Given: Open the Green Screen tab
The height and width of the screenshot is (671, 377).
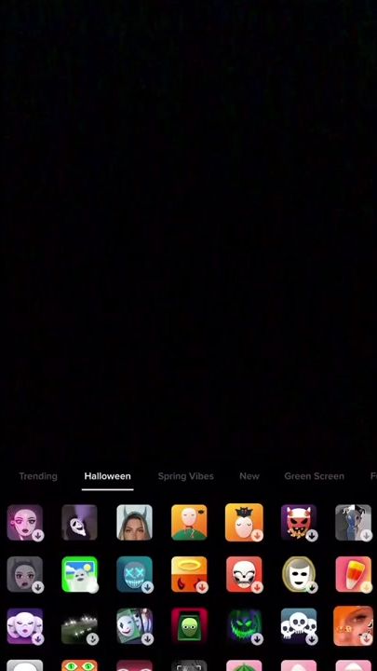Looking at the screenshot, I should click(x=315, y=476).
